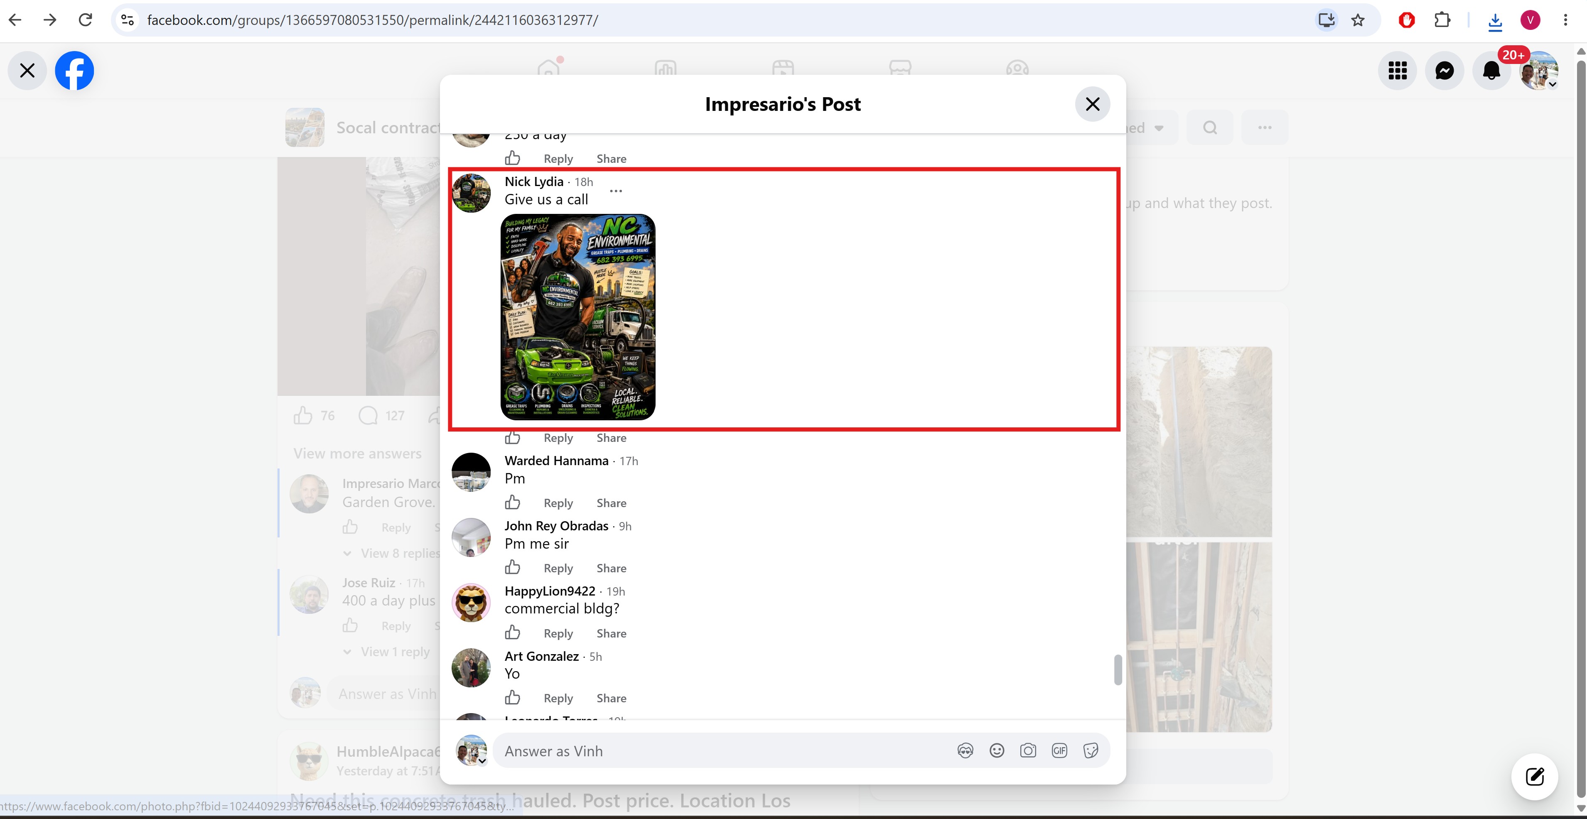Click the red ad blocker extension icon
The width and height of the screenshot is (1587, 819).
1407,20
